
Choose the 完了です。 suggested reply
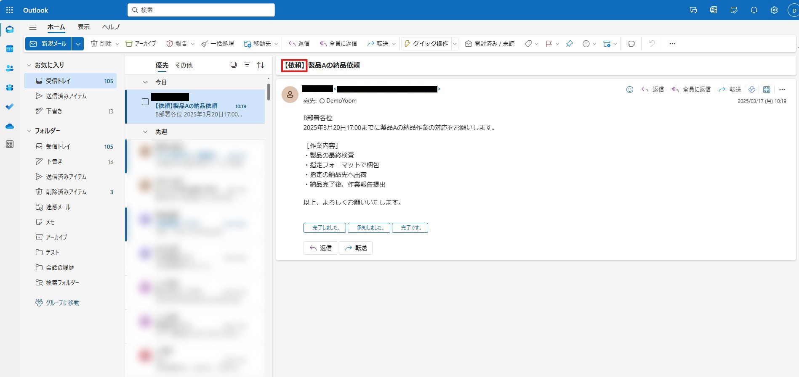[410, 228]
